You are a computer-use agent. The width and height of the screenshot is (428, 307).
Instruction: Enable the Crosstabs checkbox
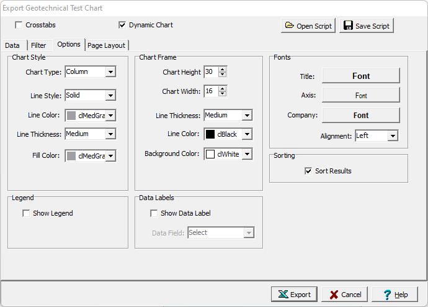pos(19,25)
